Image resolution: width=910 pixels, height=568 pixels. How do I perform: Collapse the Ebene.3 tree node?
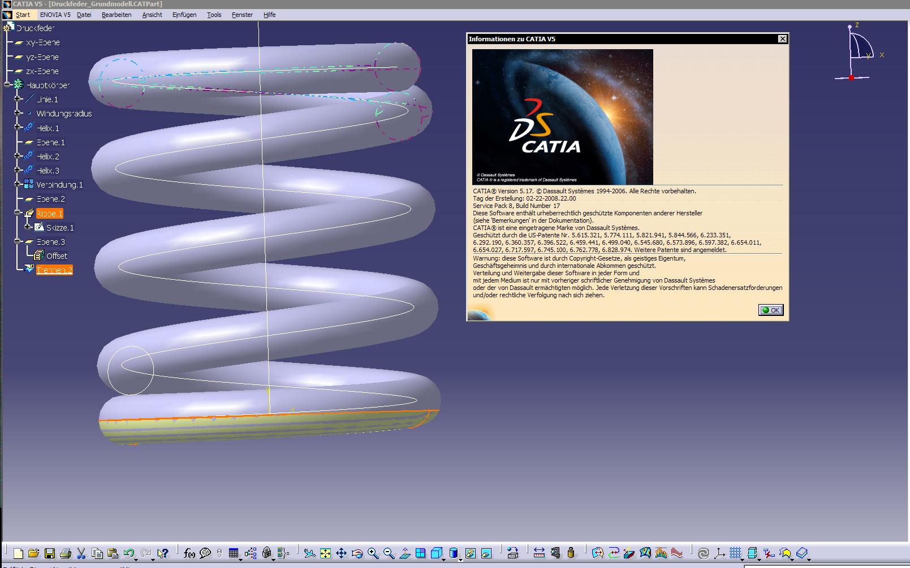point(18,241)
